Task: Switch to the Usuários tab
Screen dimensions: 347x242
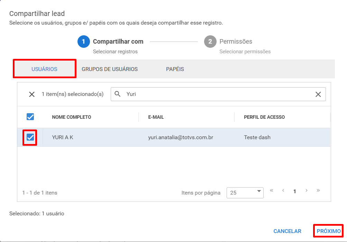Action: coord(44,69)
